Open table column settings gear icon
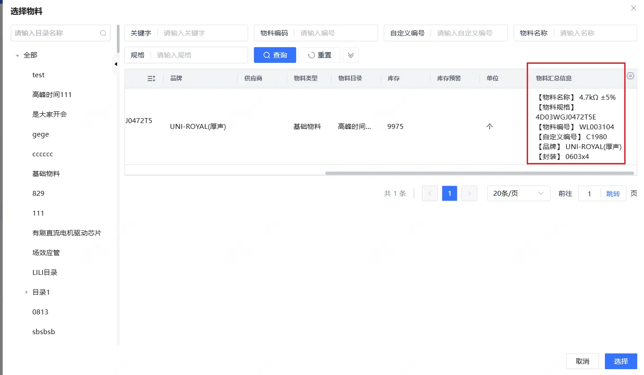The height and width of the screenshot is (375, 644). 630,76
